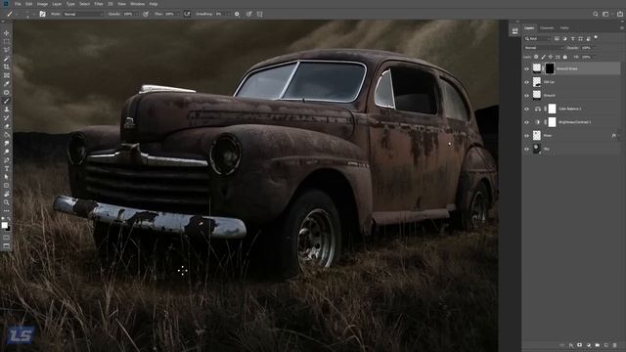This screenshot has width=626, height=352.
Task: Select the Eyedropper tool
Action: tap(7, 84)
